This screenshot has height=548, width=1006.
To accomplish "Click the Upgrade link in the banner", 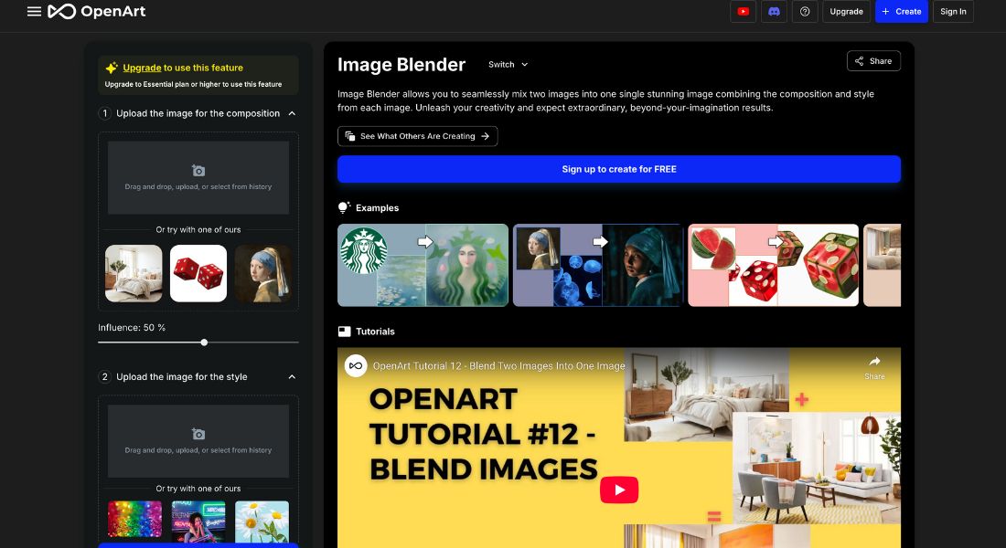I will 142,68.
